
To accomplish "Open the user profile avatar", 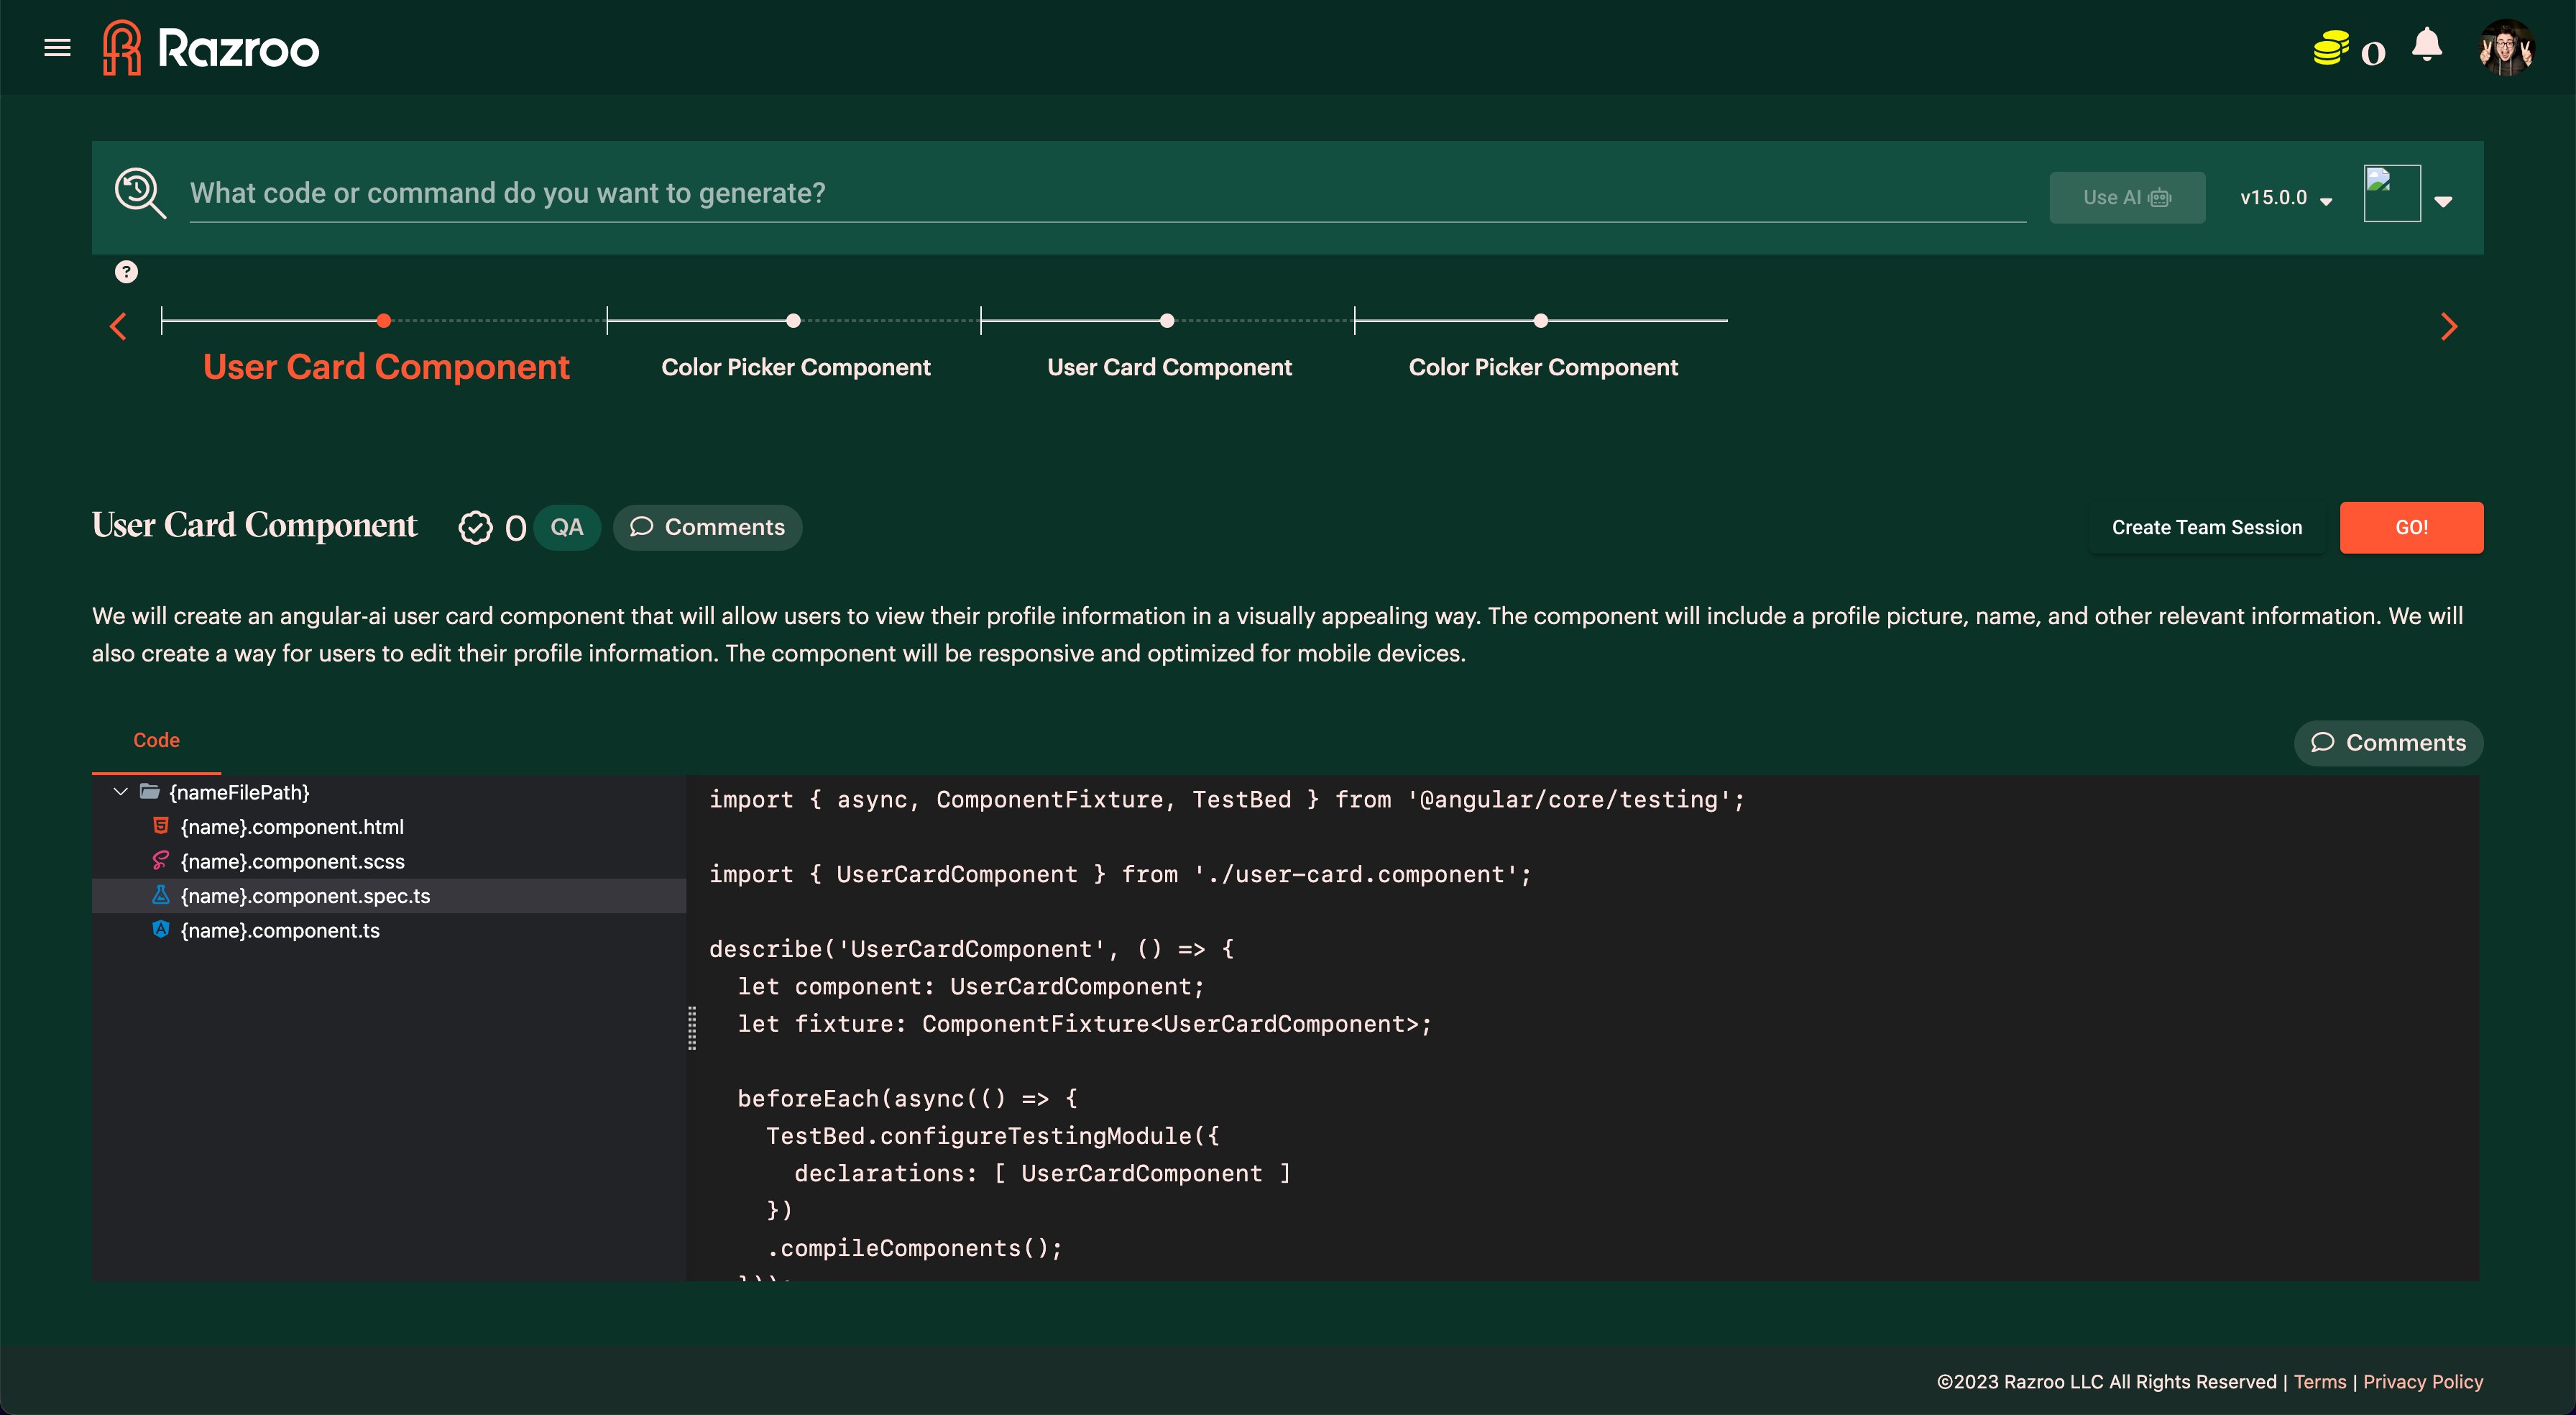I will point(2506,47).
